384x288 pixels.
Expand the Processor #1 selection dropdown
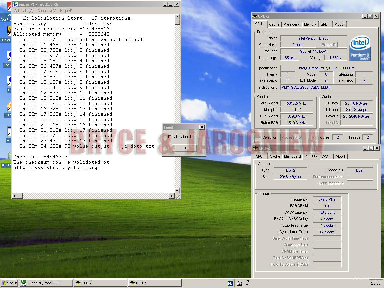click(x=313, y=137)
